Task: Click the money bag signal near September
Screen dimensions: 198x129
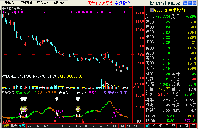Action: tap(78, 109)
